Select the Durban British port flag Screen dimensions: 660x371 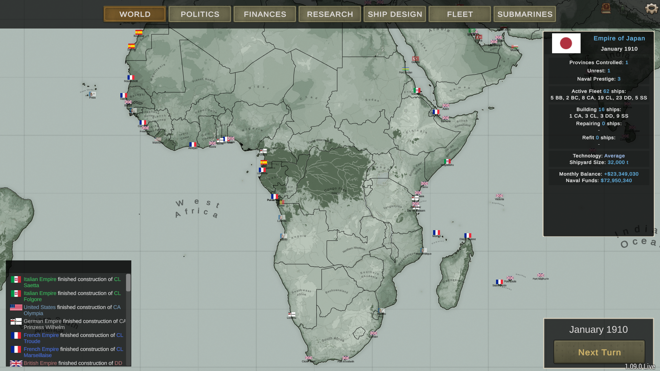click(374, 333)
